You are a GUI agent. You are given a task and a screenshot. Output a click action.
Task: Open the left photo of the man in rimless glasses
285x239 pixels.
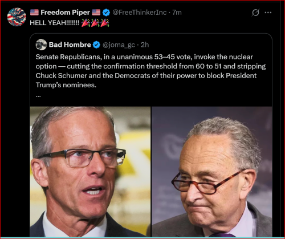pos(90,172)
